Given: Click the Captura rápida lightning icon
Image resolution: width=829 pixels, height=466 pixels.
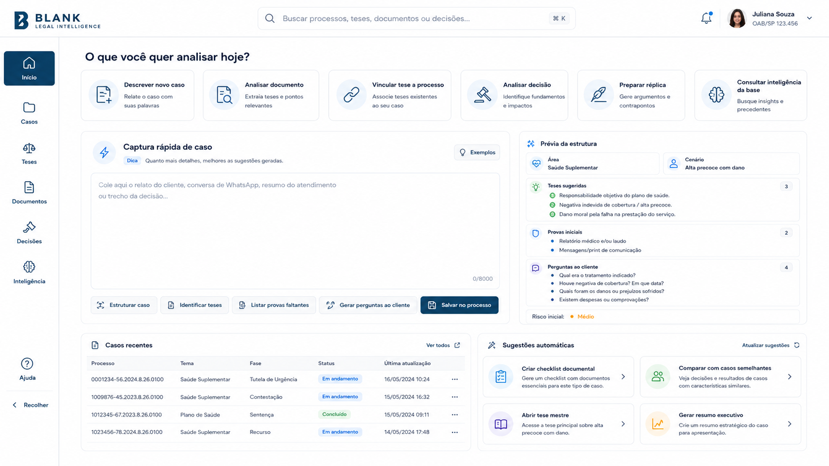Looking at the screenshot, I should (x=104, y=153).
